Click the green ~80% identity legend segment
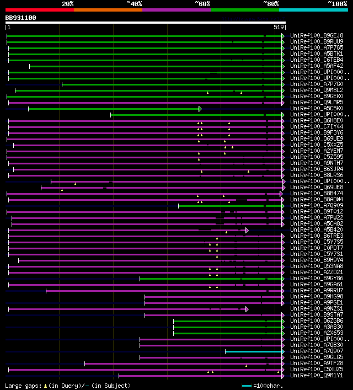Image resolution: width=353 pixels, height=390 pixels. coord(245,10)
